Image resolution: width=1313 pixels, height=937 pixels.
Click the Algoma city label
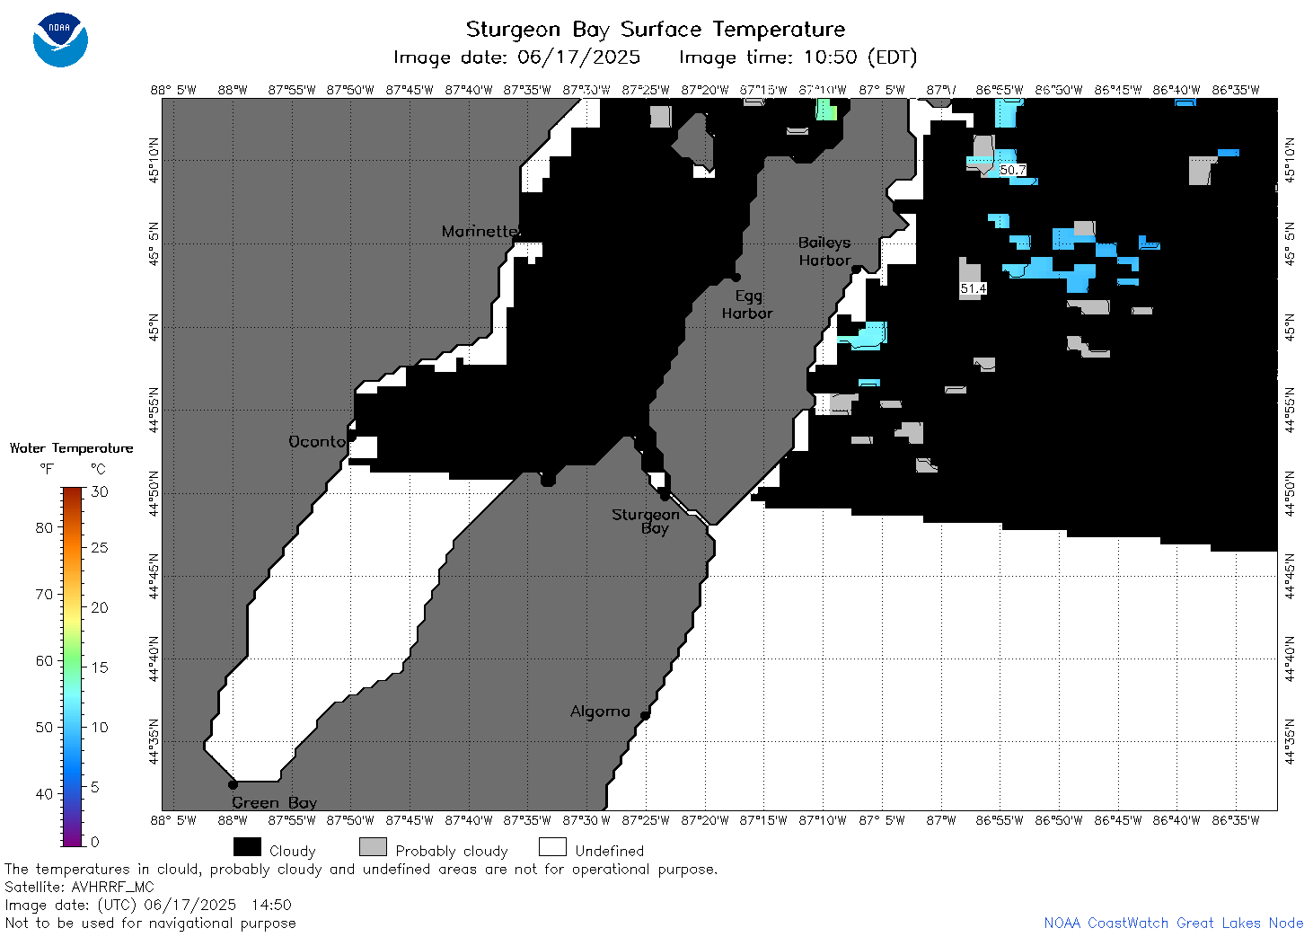pyautogui.click(x=600, y=711)
